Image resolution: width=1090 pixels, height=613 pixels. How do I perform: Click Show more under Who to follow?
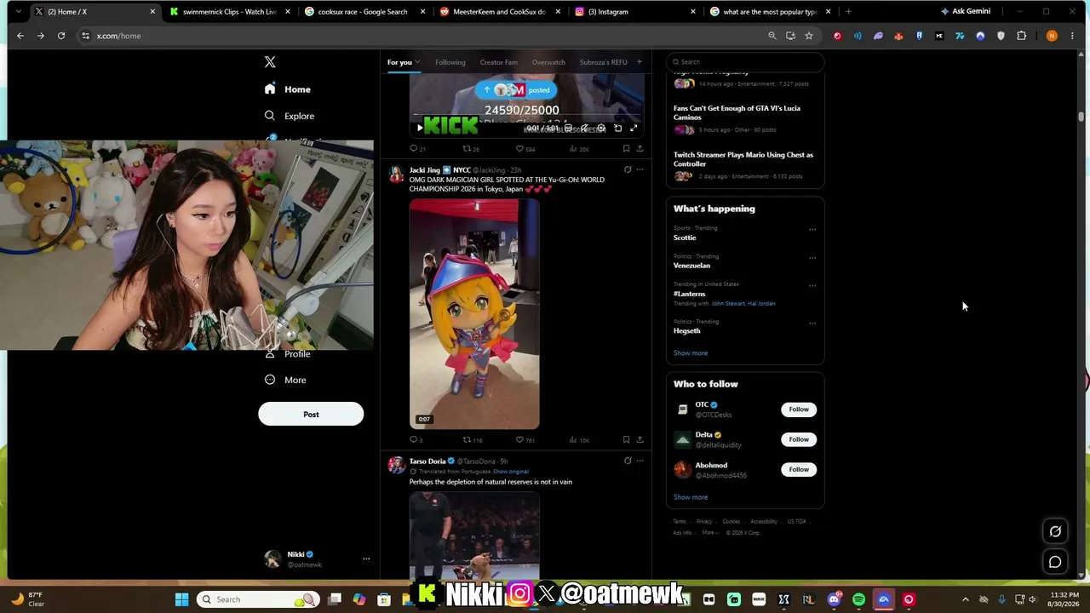click(691, 497)
